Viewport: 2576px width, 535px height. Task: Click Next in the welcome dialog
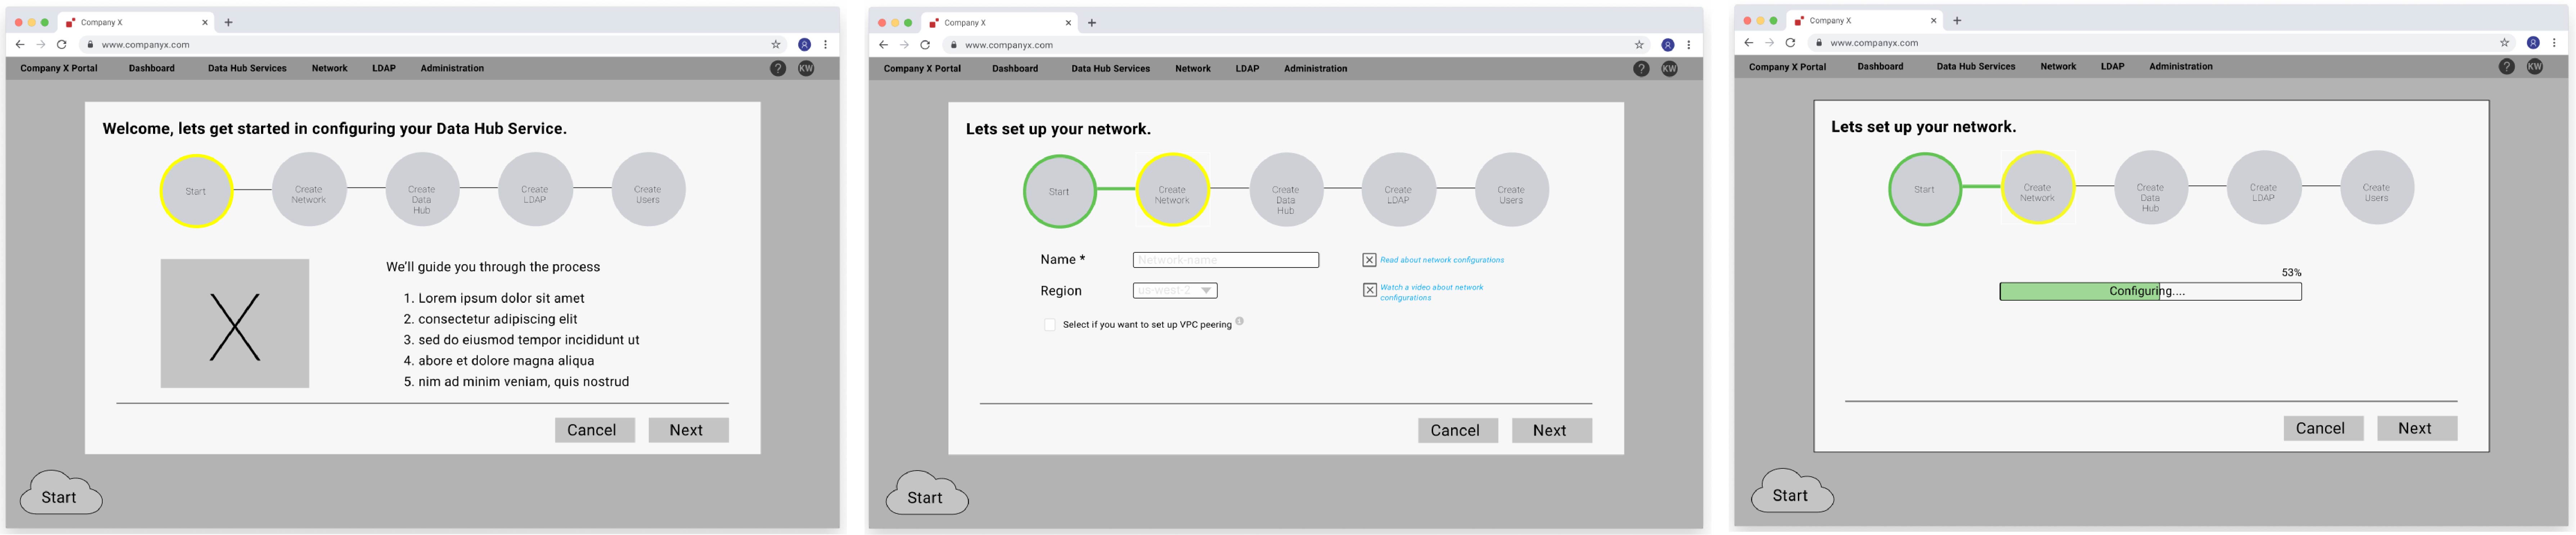tap(688, 430)
